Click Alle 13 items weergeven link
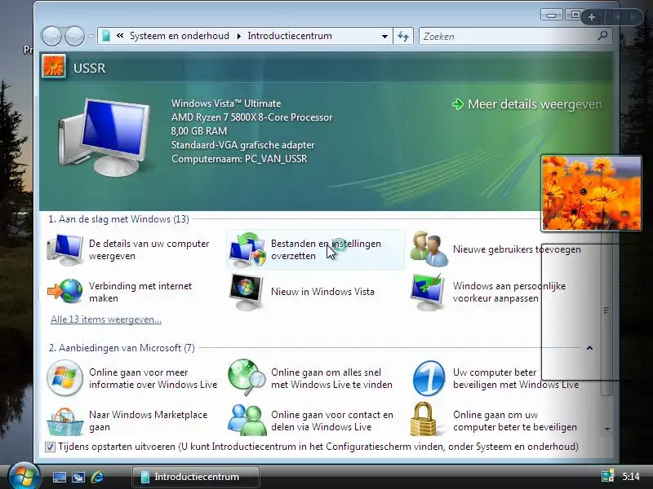This screenshot has height=489, width=653. [106, 319]
